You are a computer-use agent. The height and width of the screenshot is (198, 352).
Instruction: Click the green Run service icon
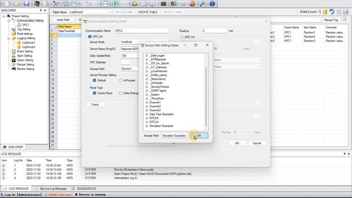click(115, 4)
